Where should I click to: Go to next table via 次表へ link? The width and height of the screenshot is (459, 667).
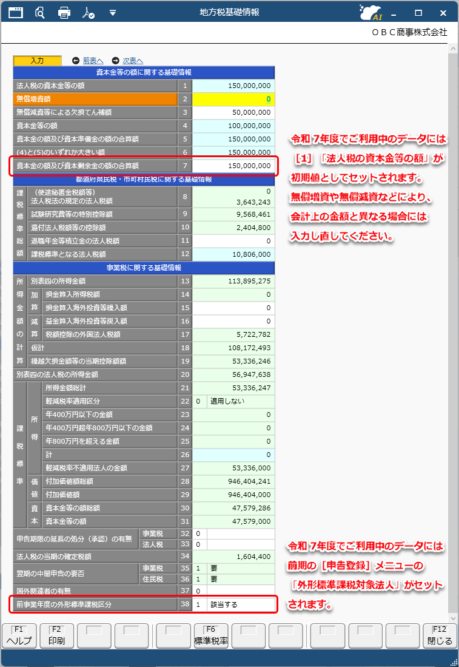click(x=133, y=61)
